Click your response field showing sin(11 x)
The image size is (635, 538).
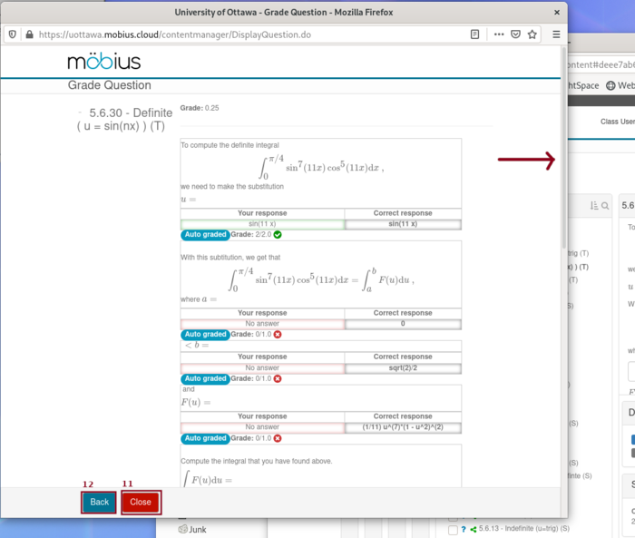tap(262, 224)
